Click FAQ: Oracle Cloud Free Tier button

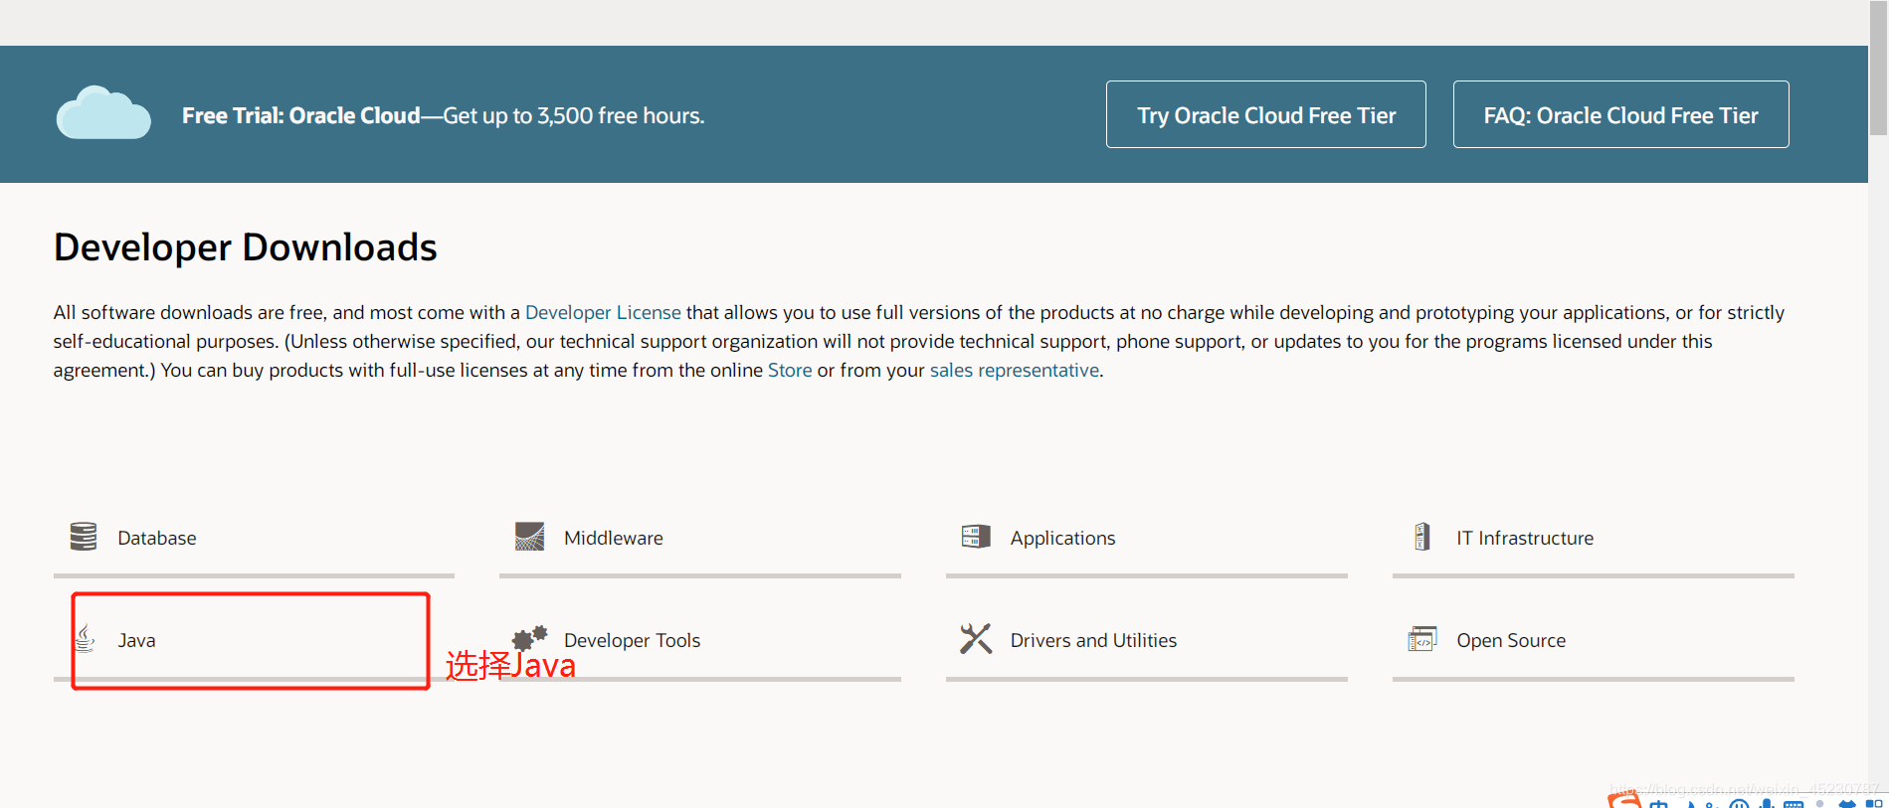tap(1620, 114)
